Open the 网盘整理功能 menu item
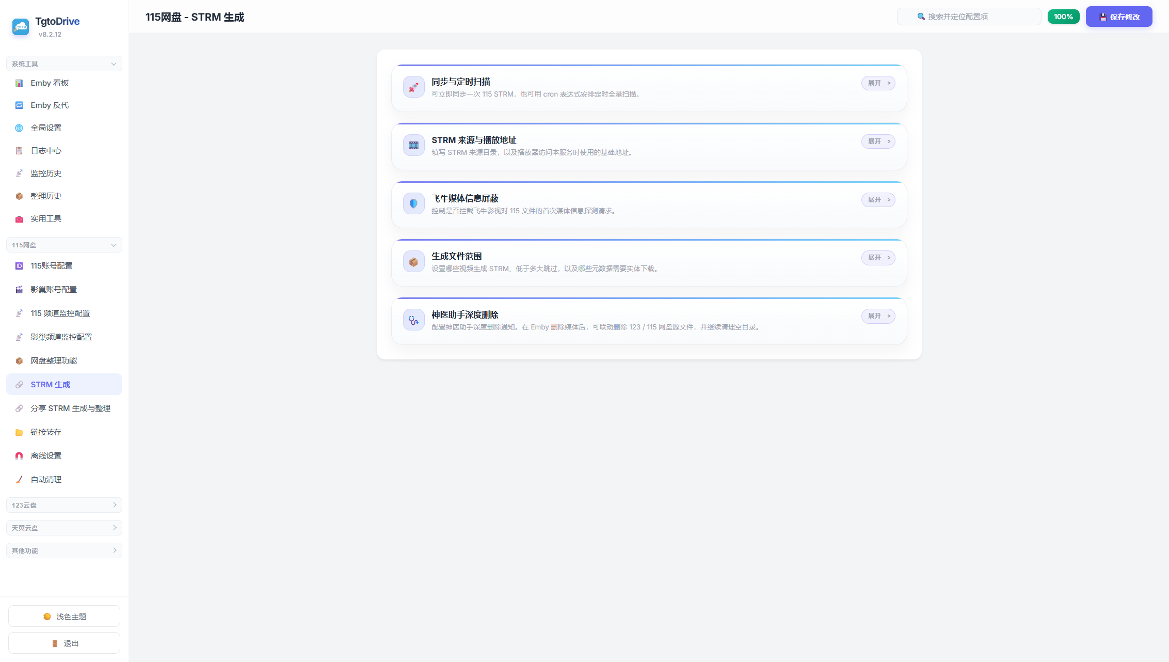The height and width of the screenshot is (662, 1169). (64, 361)
